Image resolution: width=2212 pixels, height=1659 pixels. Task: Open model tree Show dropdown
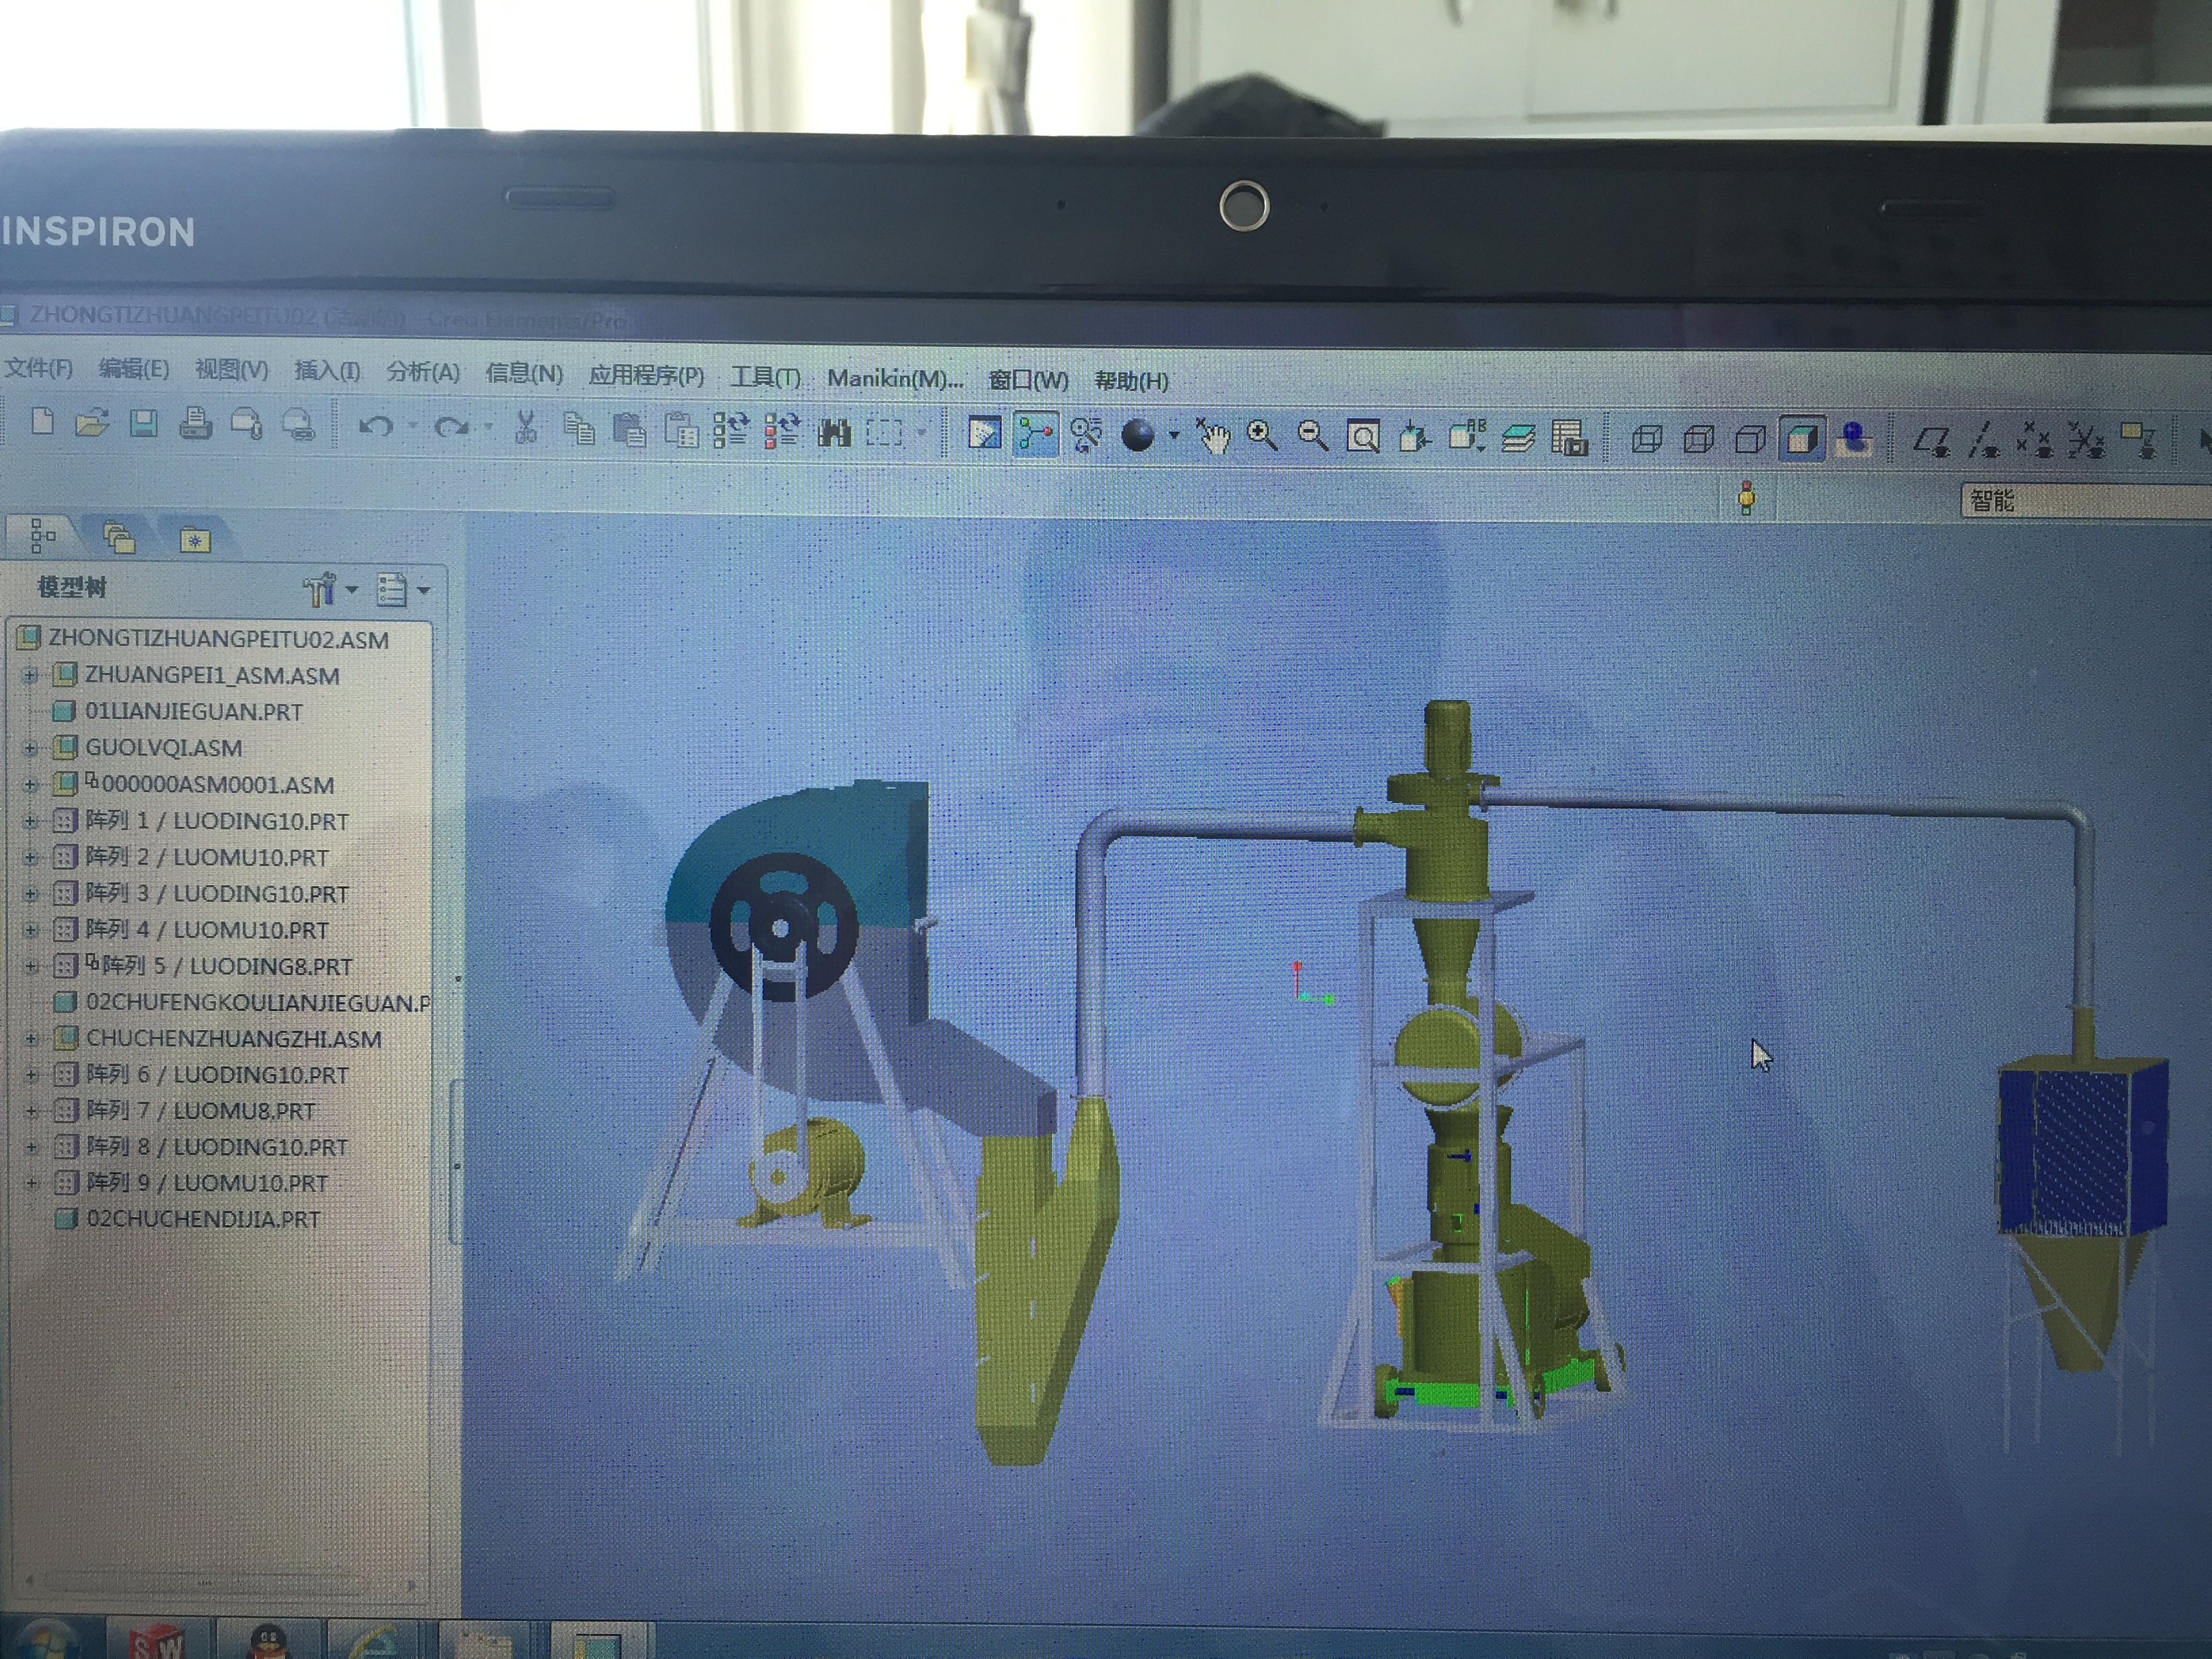pos(402,590)
